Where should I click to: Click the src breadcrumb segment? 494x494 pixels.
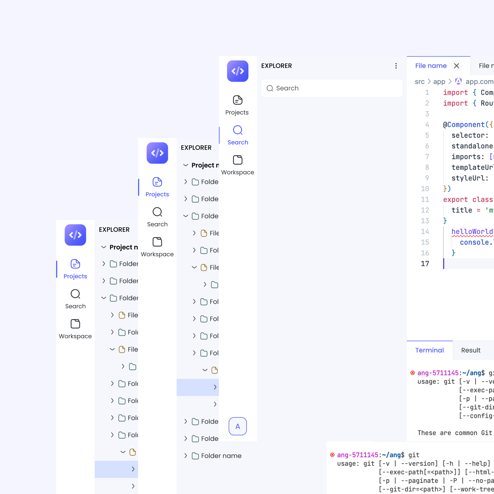[x=420, y=82]
